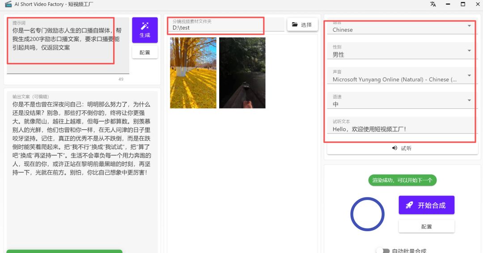Close the AI Short Video Factory window
Image resolution: width=483 pixels, height=253 pixels.
[x=478, y=4]
